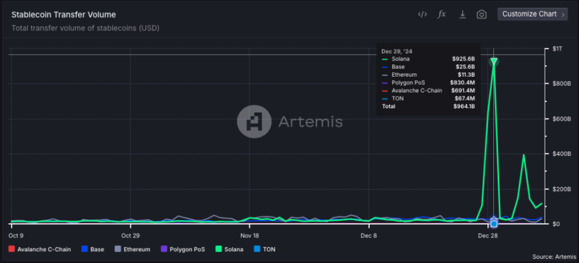Viewport: 579px width, 263px height.
Task: Toggle Solana series in legend
Action: (229, 249)
